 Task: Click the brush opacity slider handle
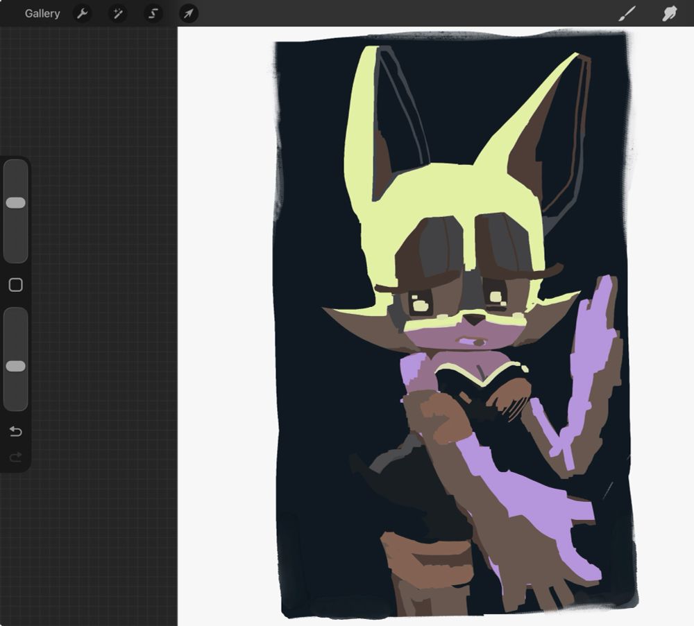[x=15, y=366]
